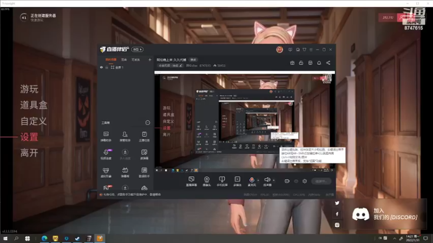Add a screen capture source from bottom bar
The width and height of the screenshot is (433, 243).
tap(192, 181)
